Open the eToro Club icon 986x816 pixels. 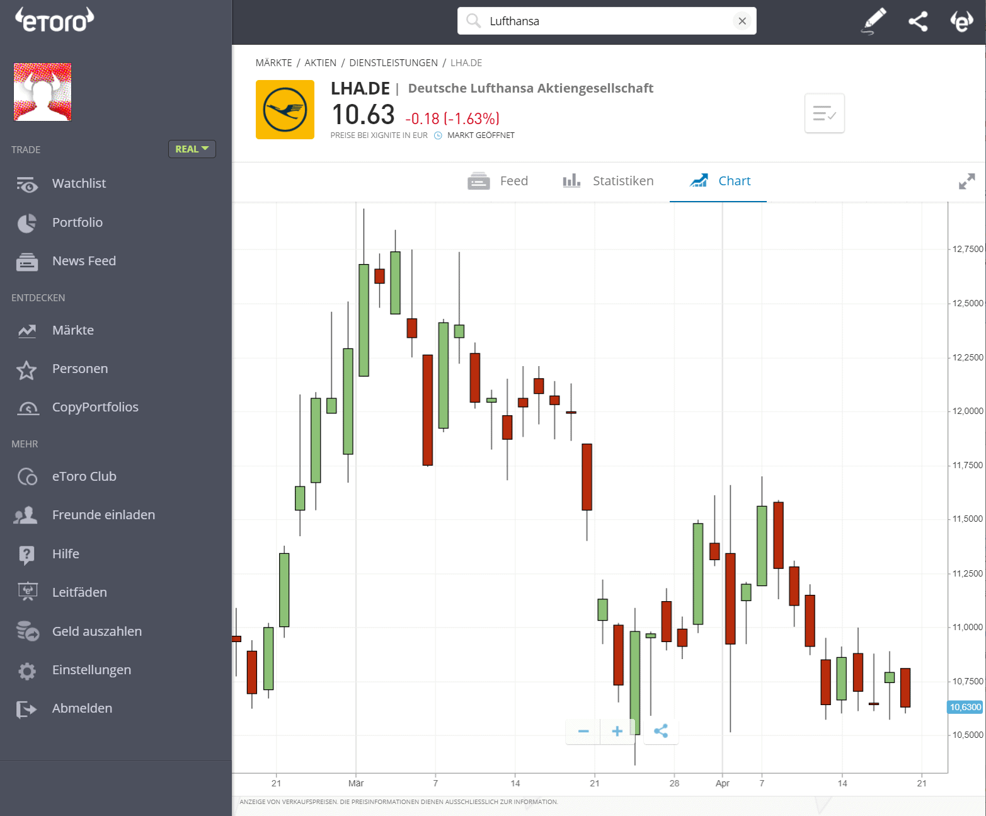[x=27, y=477]
